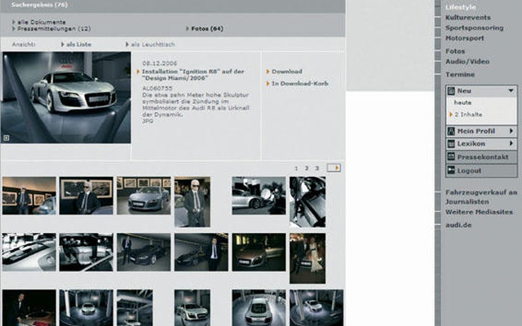Go to results page 3

point(317,169)
